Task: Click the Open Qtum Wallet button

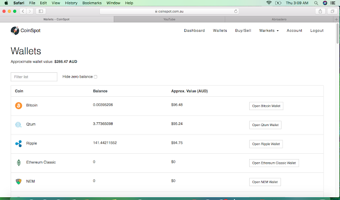Action: click(x=265, y=125)
